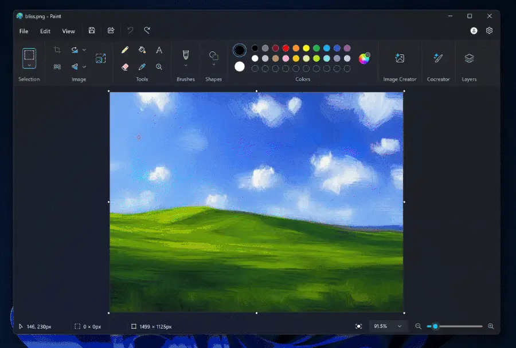Pick the Fill with color tool
The height and width of the screenshot is (348, 516).
[142, 50]
